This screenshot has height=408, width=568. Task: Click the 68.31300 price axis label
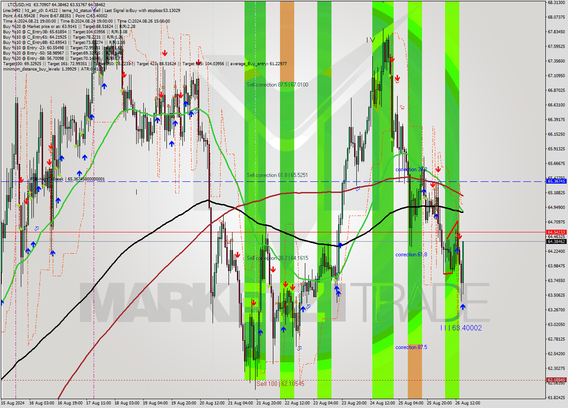tap(556, 2)
